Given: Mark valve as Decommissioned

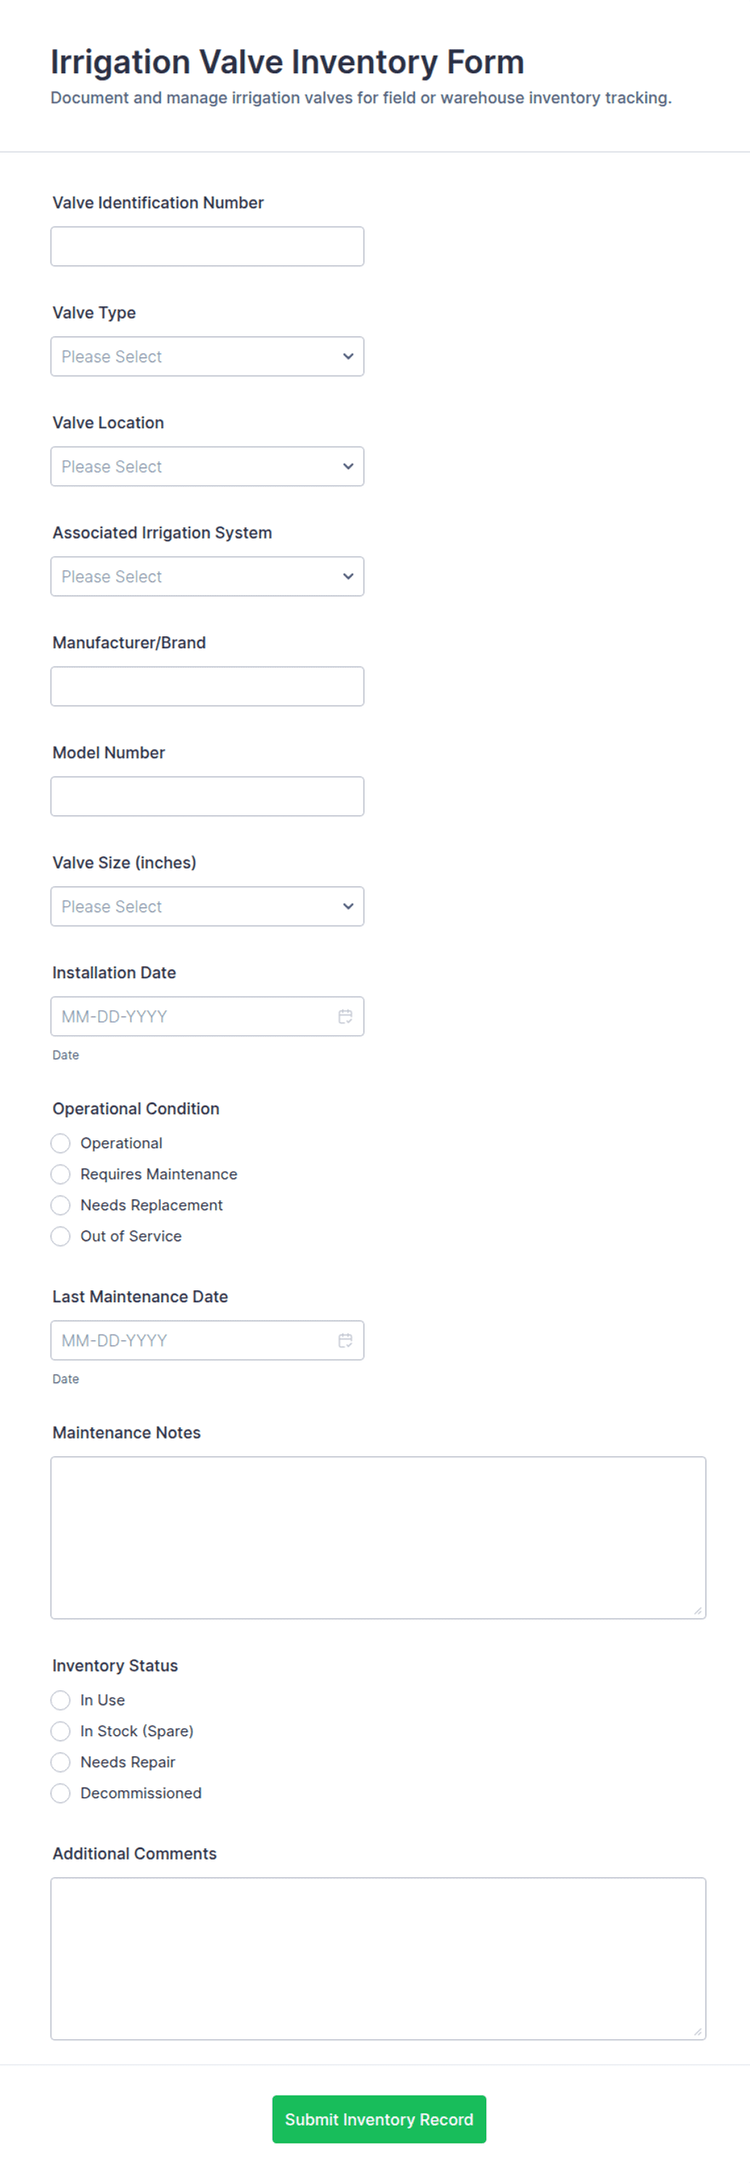Looking at the screenshot, I should point(61,1793).
